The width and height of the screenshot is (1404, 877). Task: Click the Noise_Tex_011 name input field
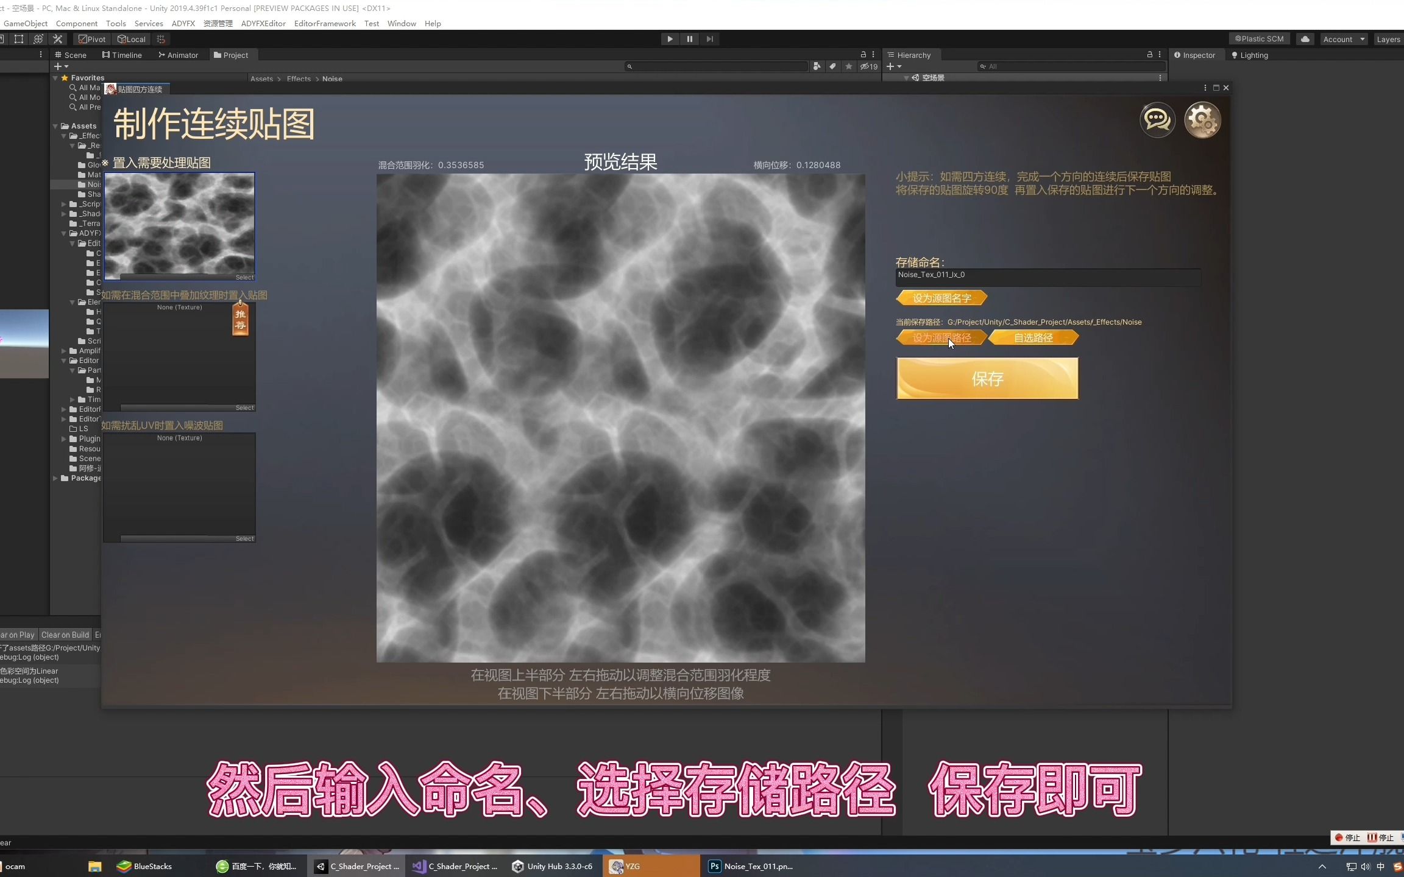(x=1048, y=277)
